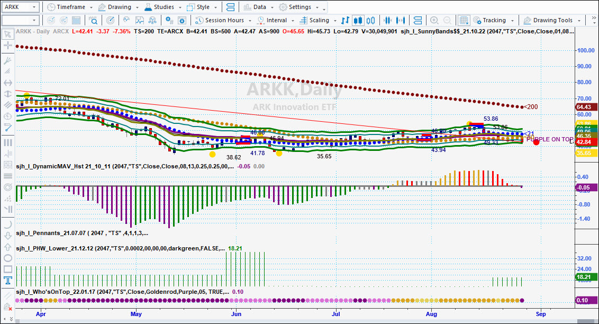599x324 pixels.
Task: Click the sjh_I_DynamicMAV_Hst study label
Action: (x=124, y=167)
